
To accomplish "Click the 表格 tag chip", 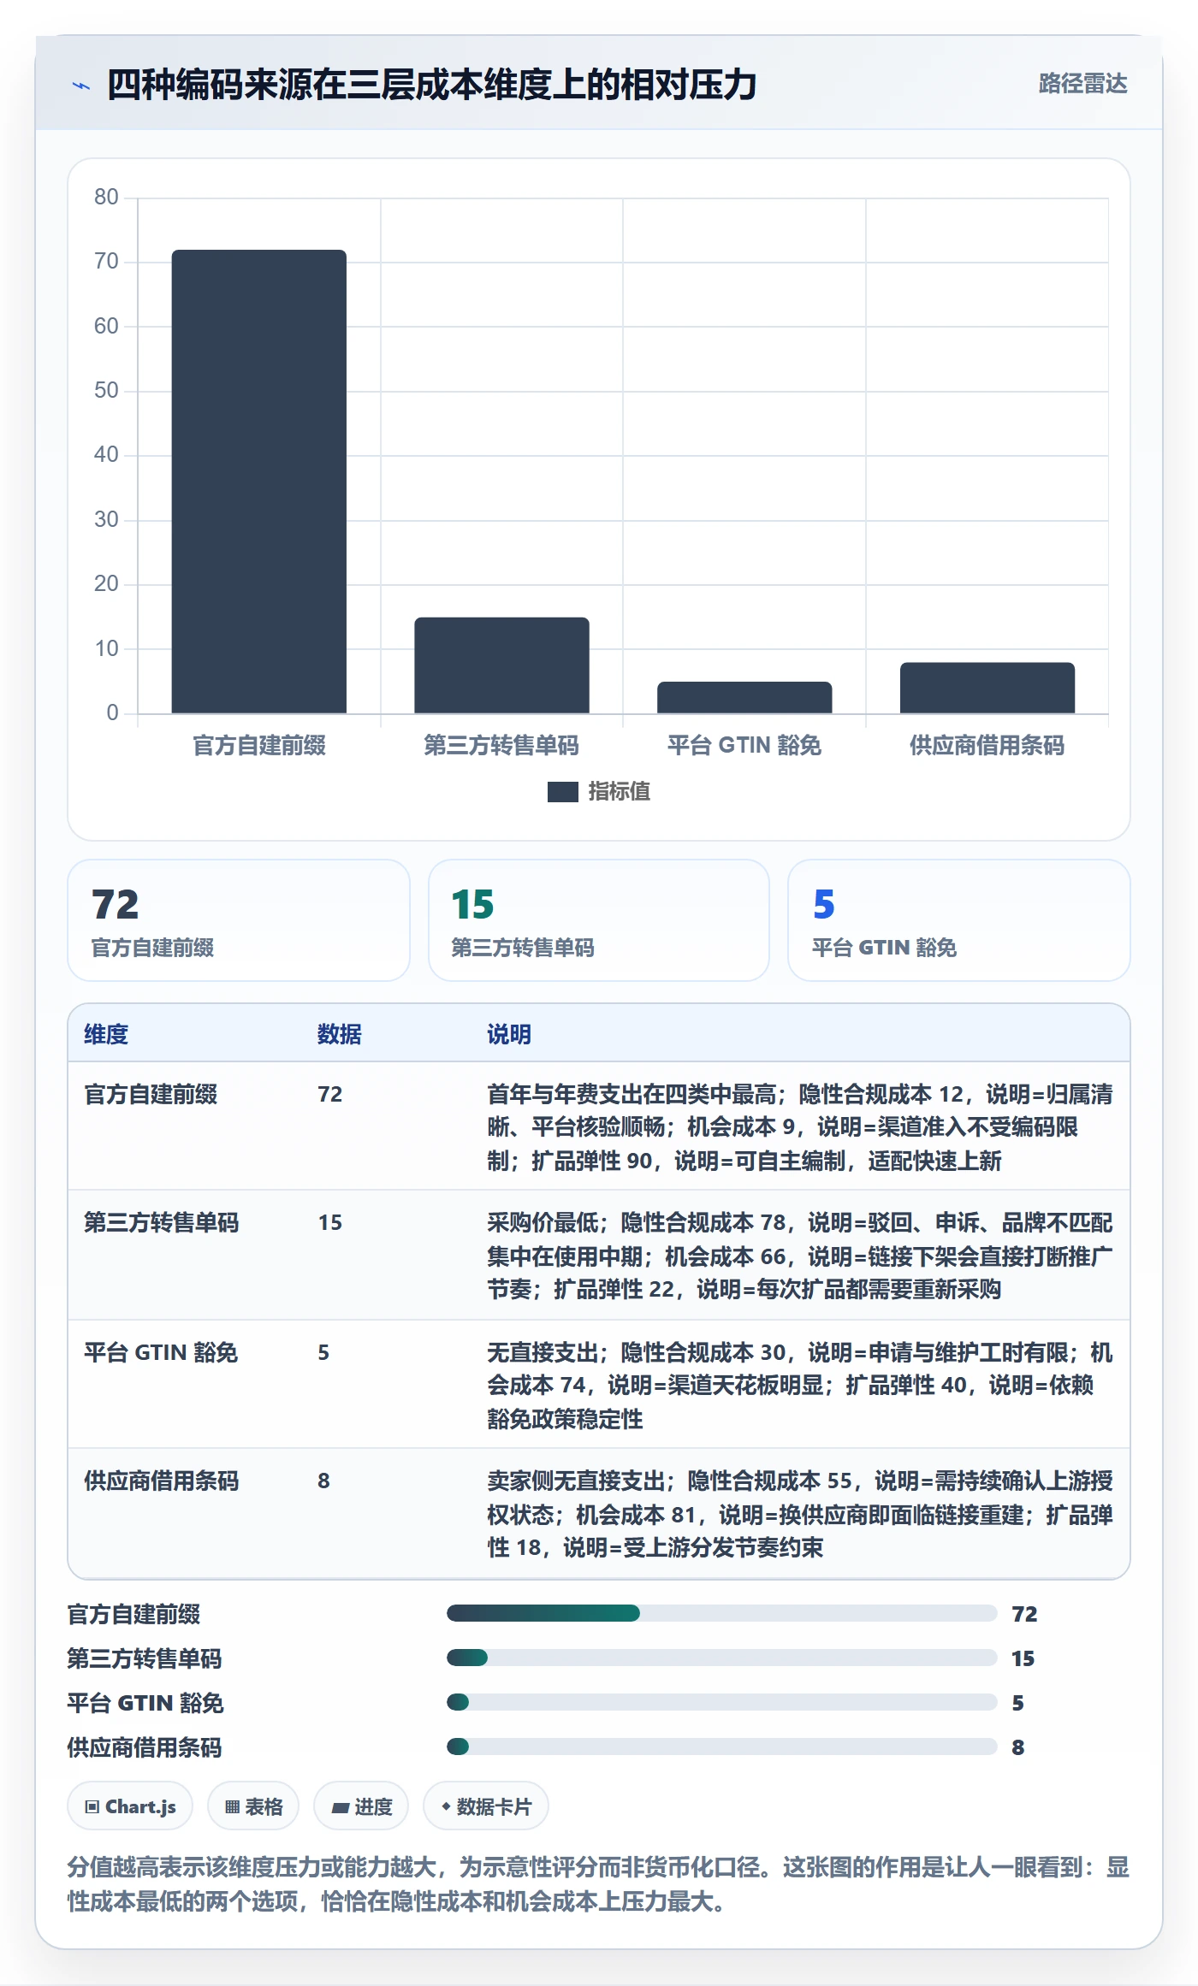I will point(253,1806).
